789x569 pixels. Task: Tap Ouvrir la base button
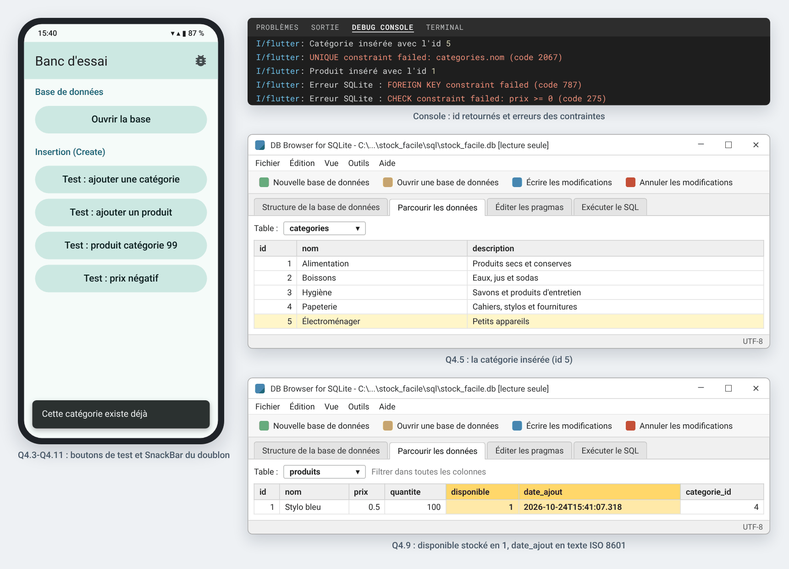(x=121, y=120)
